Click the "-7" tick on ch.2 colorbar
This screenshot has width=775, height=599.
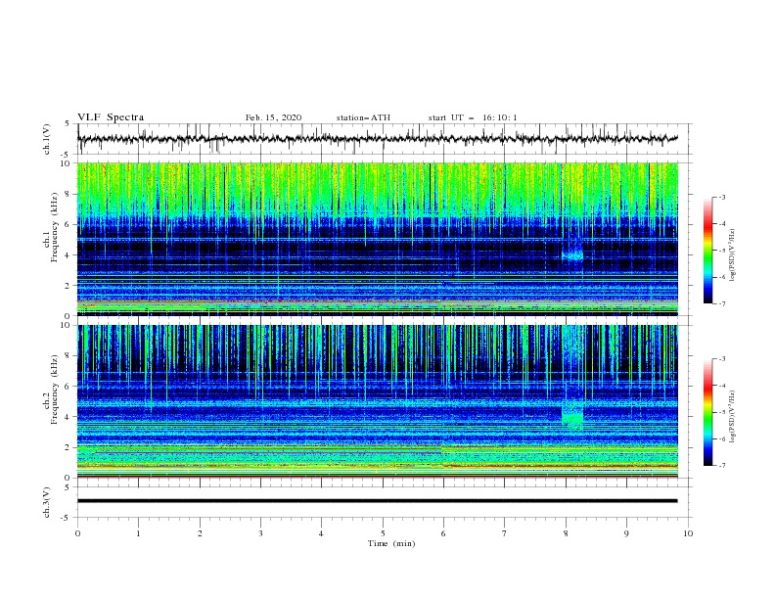pyautogui.click(x=722, y=466)
